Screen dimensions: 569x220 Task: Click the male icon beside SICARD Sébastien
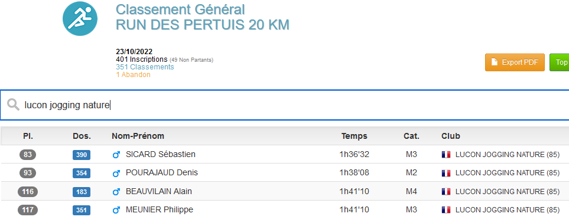pyautogui.click(x=116, y=155)
